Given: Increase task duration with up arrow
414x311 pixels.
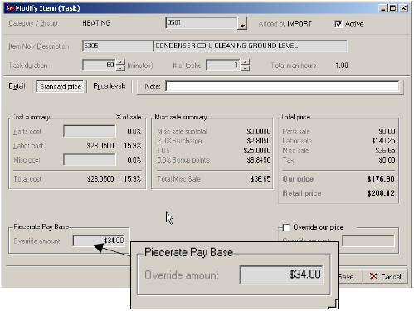Looking at the screenshot, I should tap(120, 62).
